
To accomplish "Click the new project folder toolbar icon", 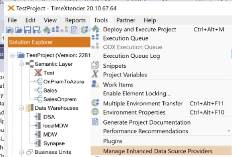I will (10, 30).
